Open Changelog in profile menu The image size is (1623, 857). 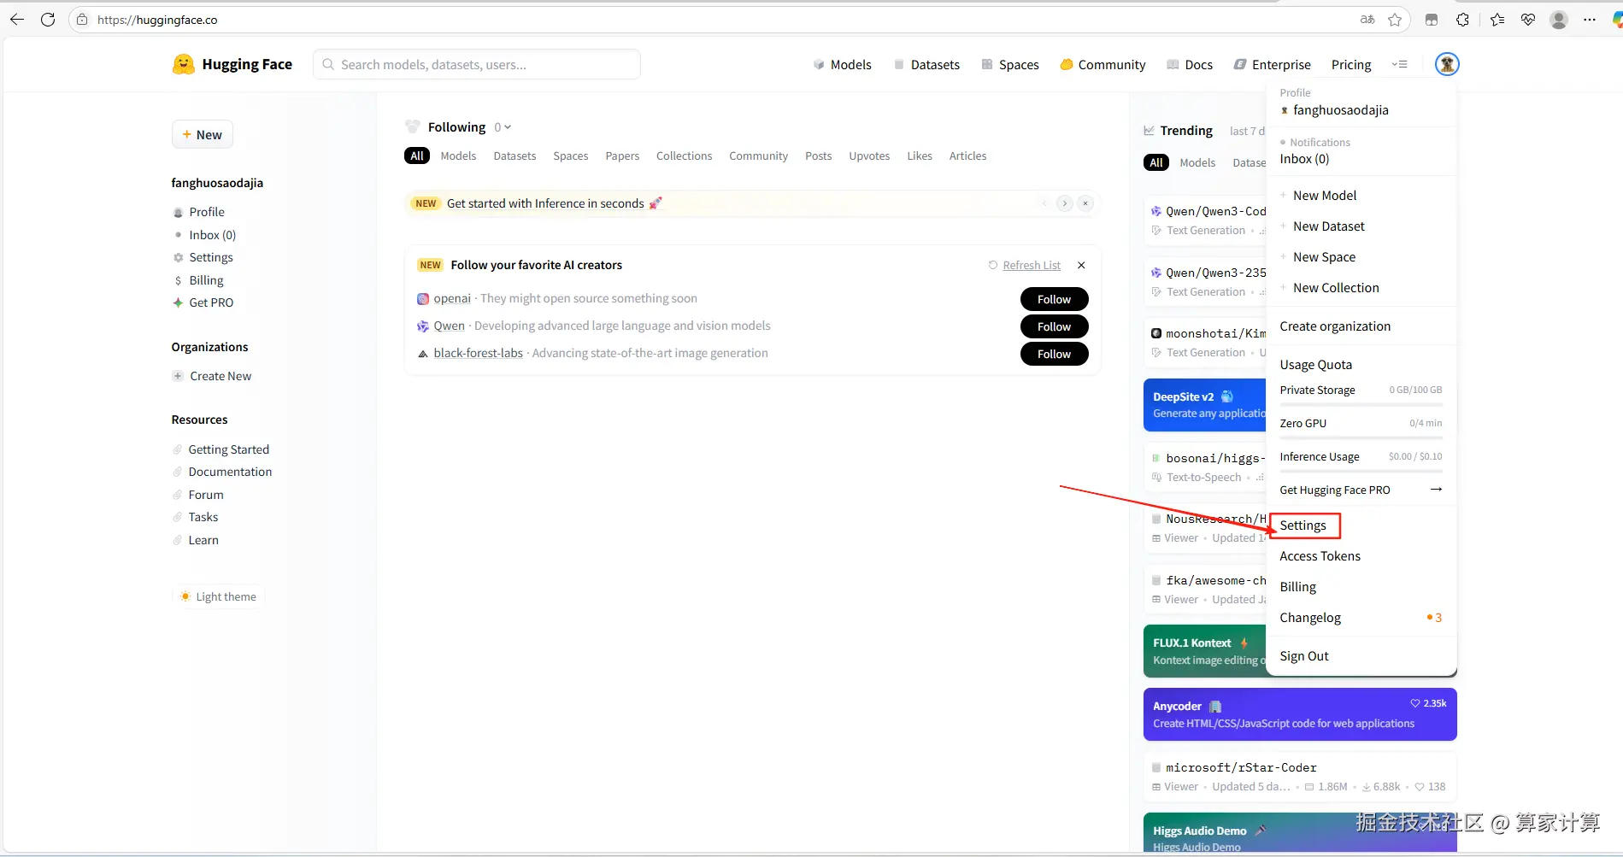pyautogui.click(x=1310, y=618)
